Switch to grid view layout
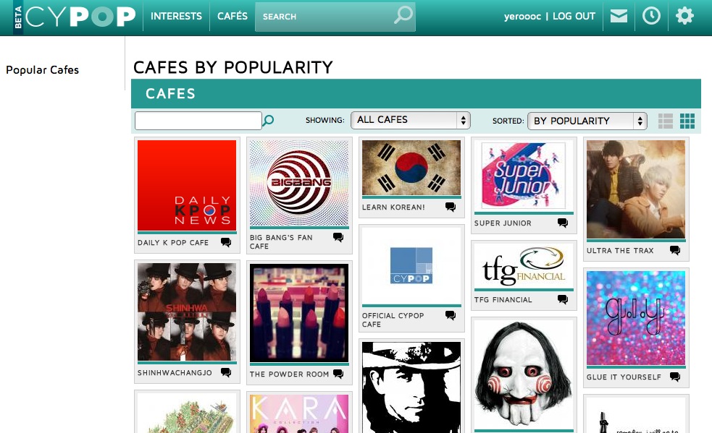Image resolution: width=712 pixels, height=433 pixels. 687,121
